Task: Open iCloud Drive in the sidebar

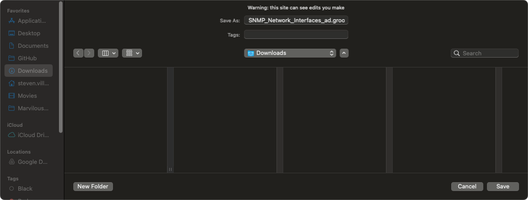Action: (28, 135)
